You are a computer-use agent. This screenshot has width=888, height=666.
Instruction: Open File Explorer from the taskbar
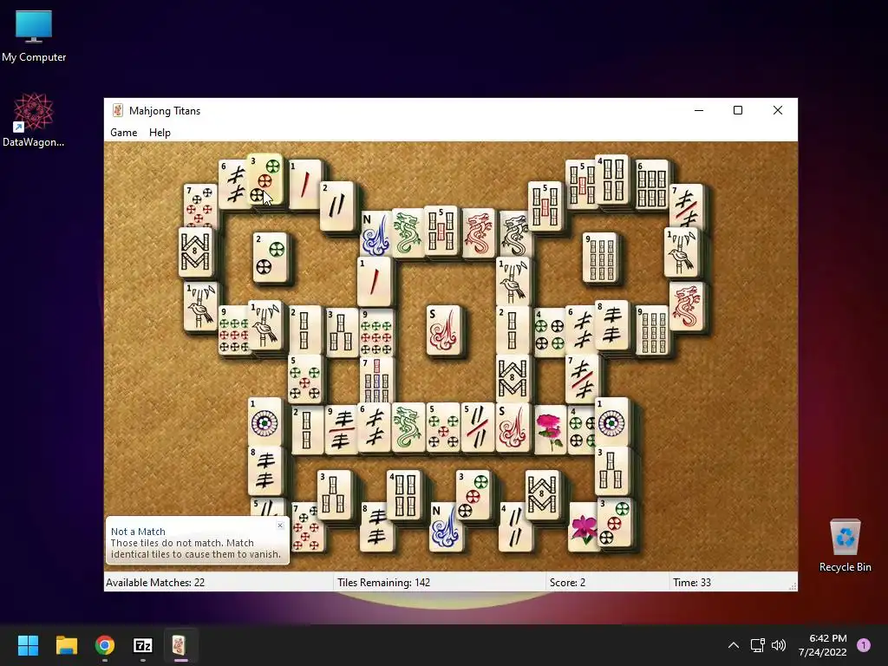click(66, 645)
